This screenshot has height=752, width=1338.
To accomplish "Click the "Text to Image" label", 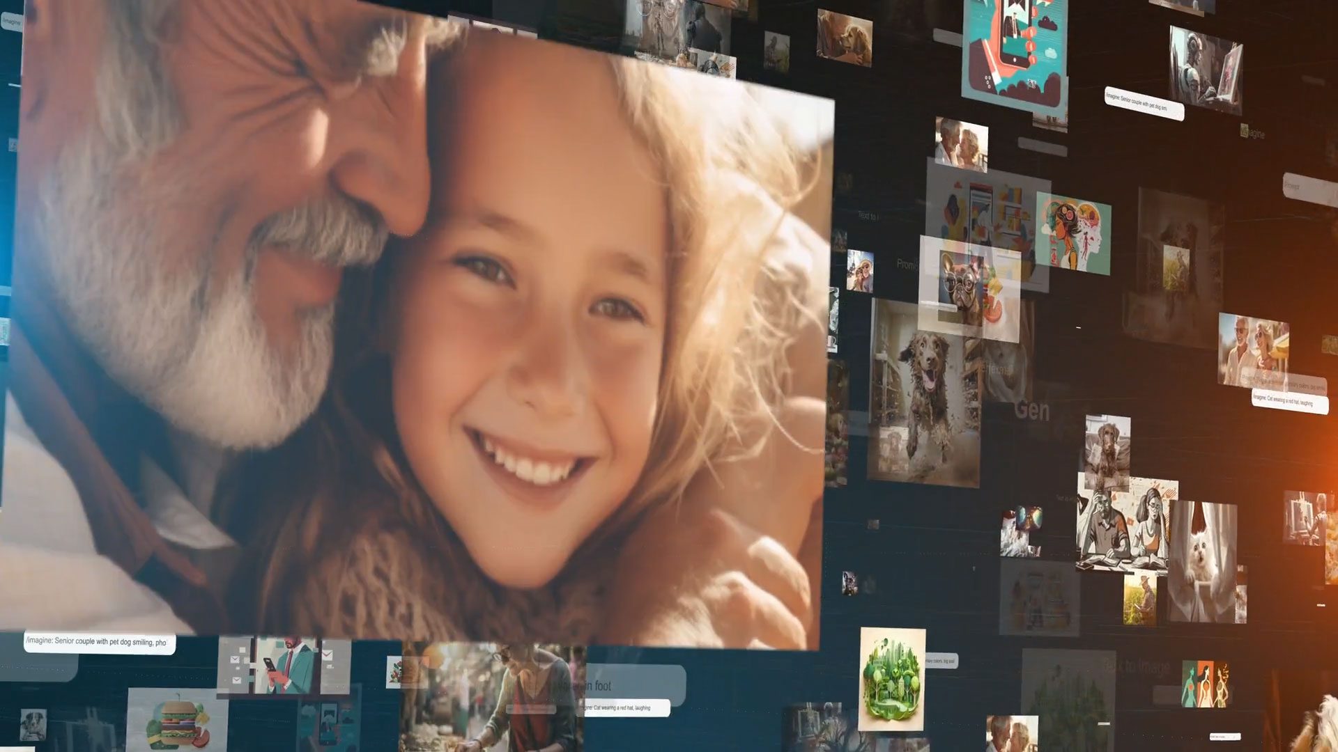I will click(1137, 666).
